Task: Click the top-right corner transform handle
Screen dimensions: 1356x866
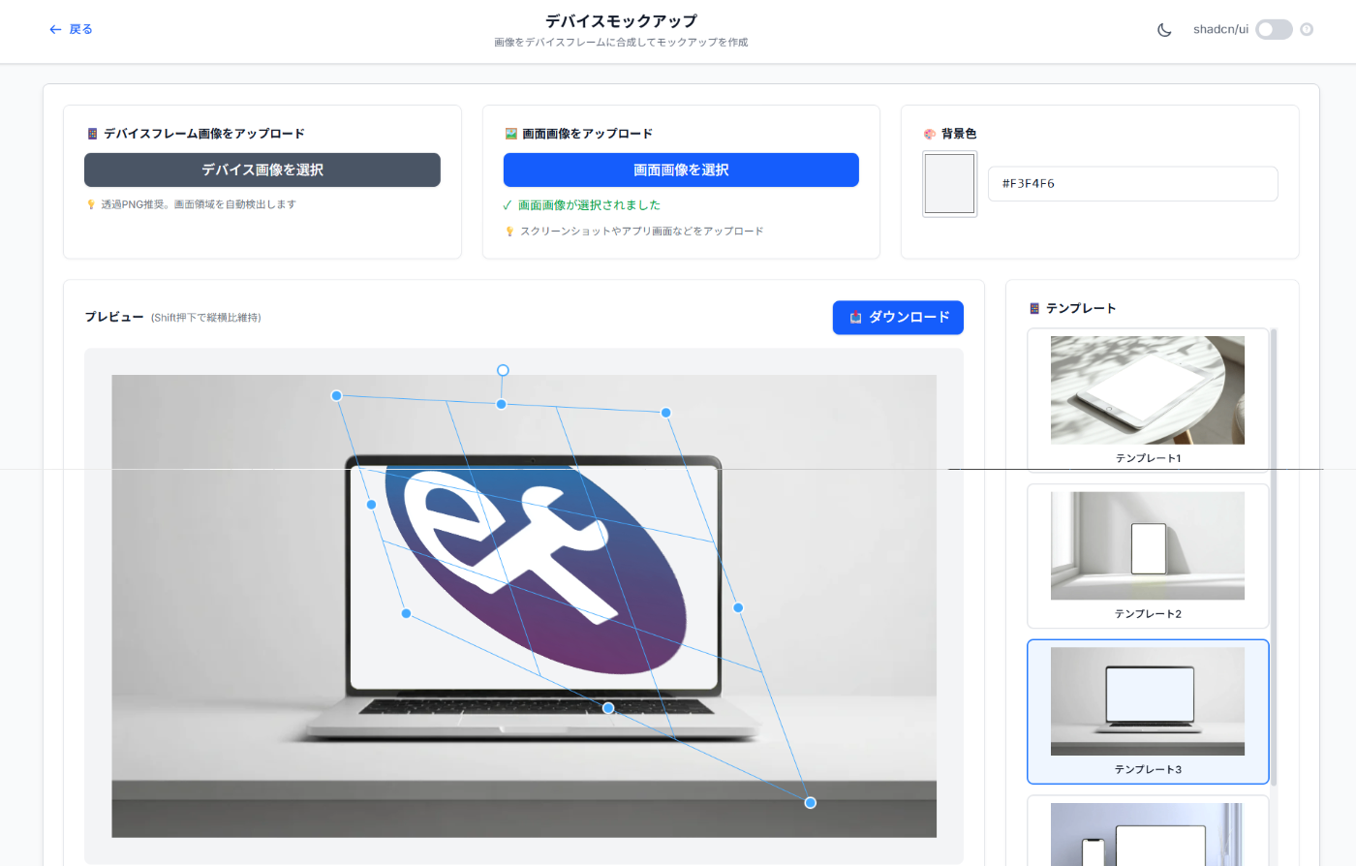Action: pos(666,413)
